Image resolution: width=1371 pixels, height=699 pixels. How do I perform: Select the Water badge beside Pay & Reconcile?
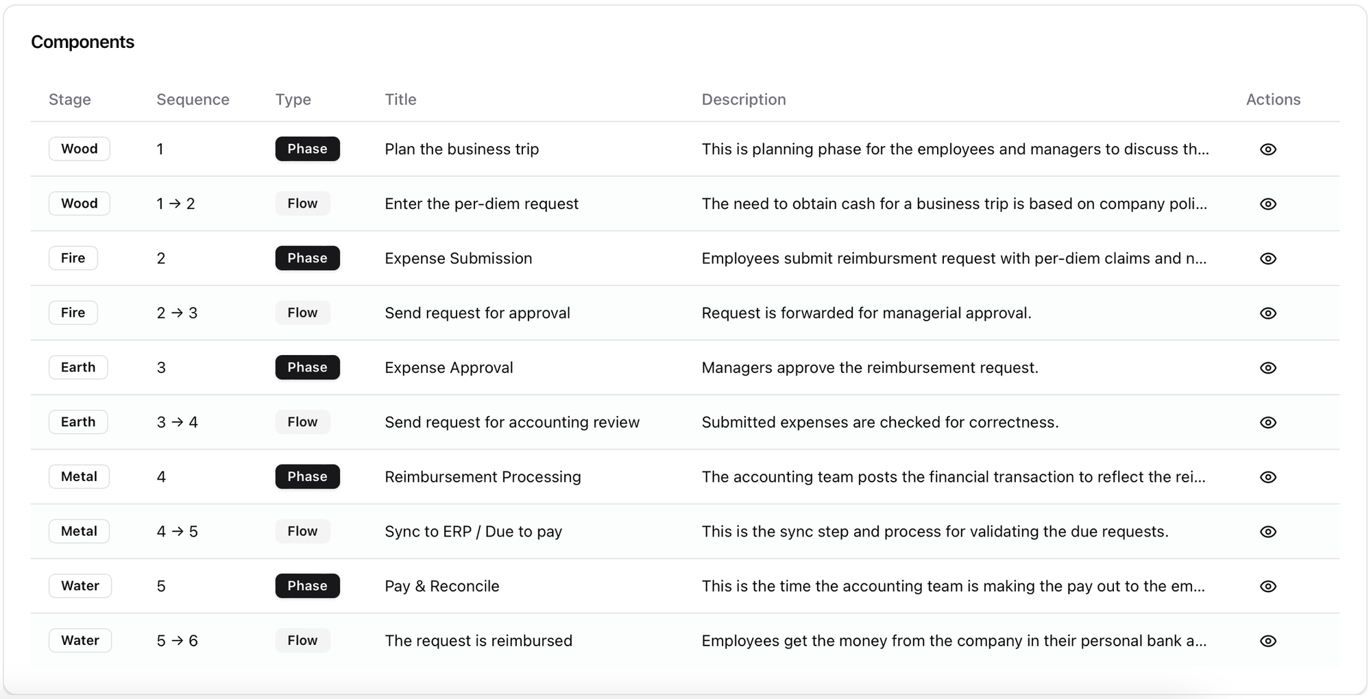coord(80,586)
